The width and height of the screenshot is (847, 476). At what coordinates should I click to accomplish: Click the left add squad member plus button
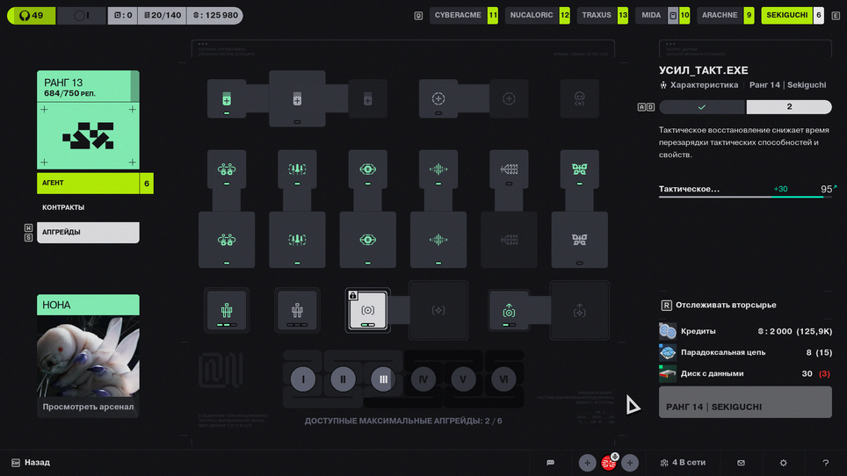click(587, 463)
